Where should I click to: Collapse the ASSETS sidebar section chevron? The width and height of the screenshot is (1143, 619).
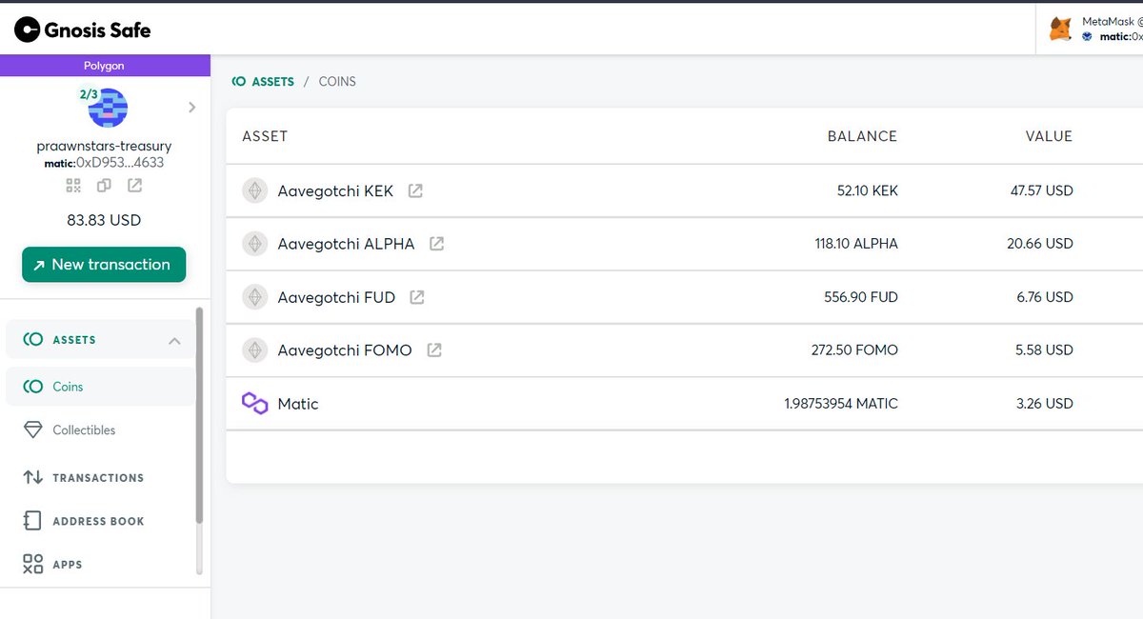pos(174,340)
